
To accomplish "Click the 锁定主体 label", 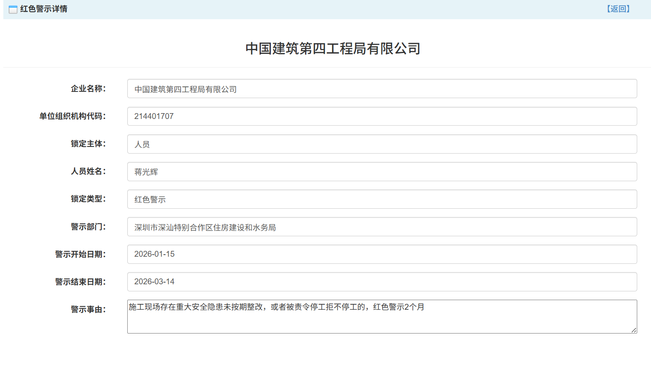I will click(x=88, y=144).
